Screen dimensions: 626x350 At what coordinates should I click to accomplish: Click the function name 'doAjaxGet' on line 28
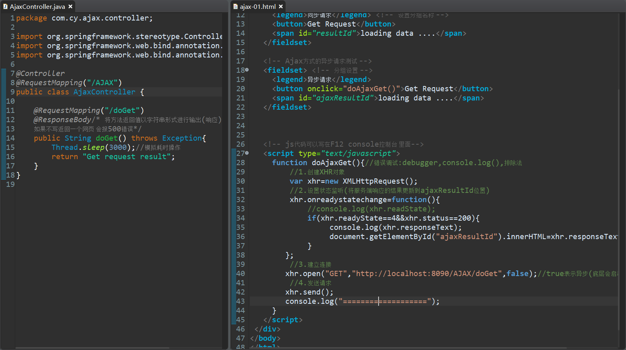pos(332,163)
